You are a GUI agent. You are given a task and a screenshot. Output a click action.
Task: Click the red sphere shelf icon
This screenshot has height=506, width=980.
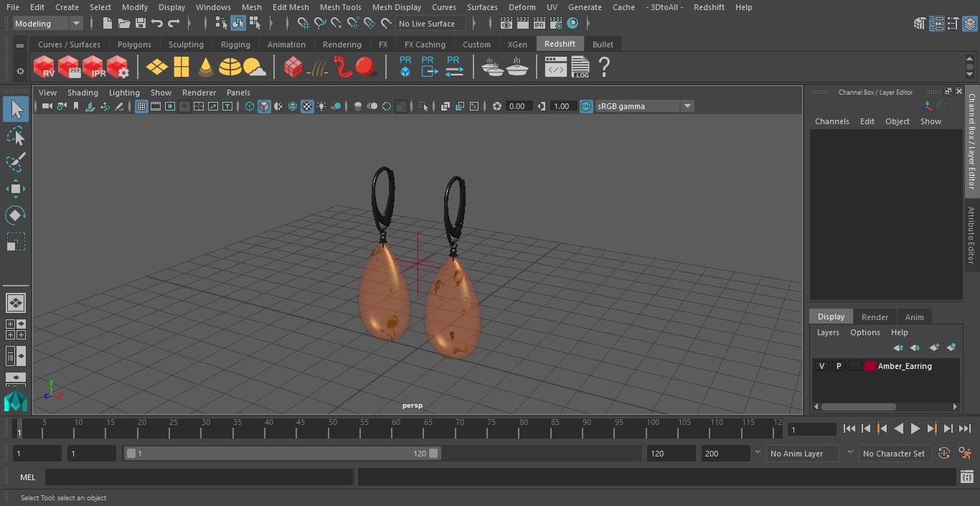pos(366,67)
